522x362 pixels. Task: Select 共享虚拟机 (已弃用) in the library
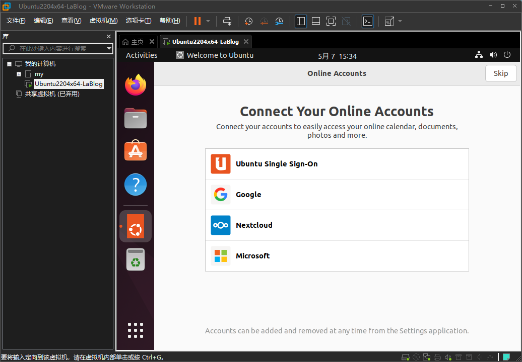pyautogui.click(x=52, y=94)
